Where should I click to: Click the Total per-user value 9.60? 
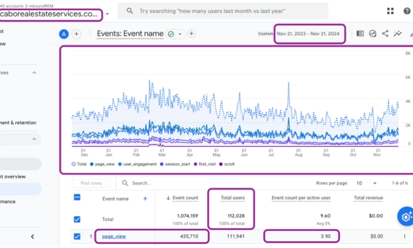pos(325,216)
